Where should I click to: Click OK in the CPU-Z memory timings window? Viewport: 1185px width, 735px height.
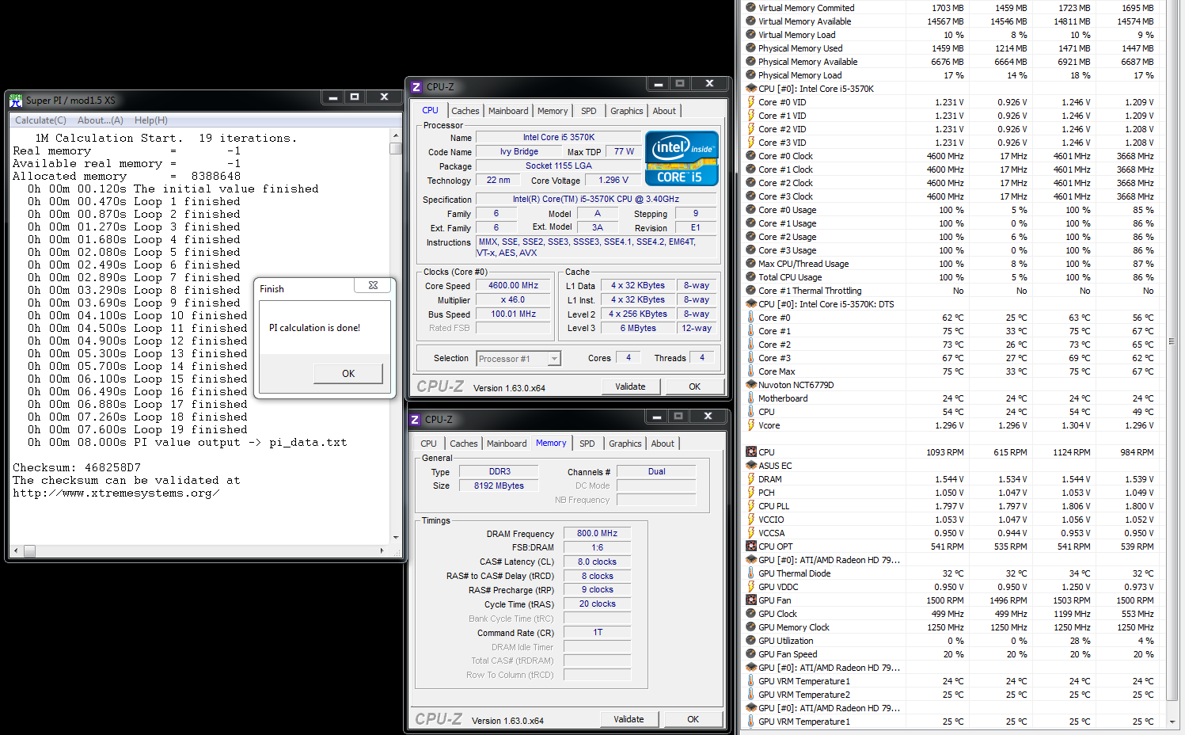[693, 719]
